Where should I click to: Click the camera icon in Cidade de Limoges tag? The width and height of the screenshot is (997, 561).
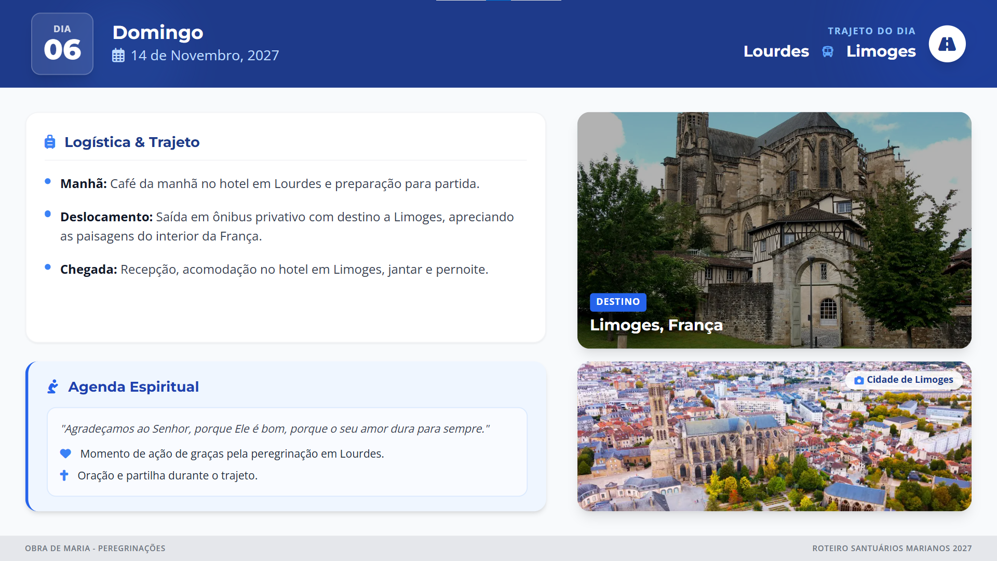point(859,380)
